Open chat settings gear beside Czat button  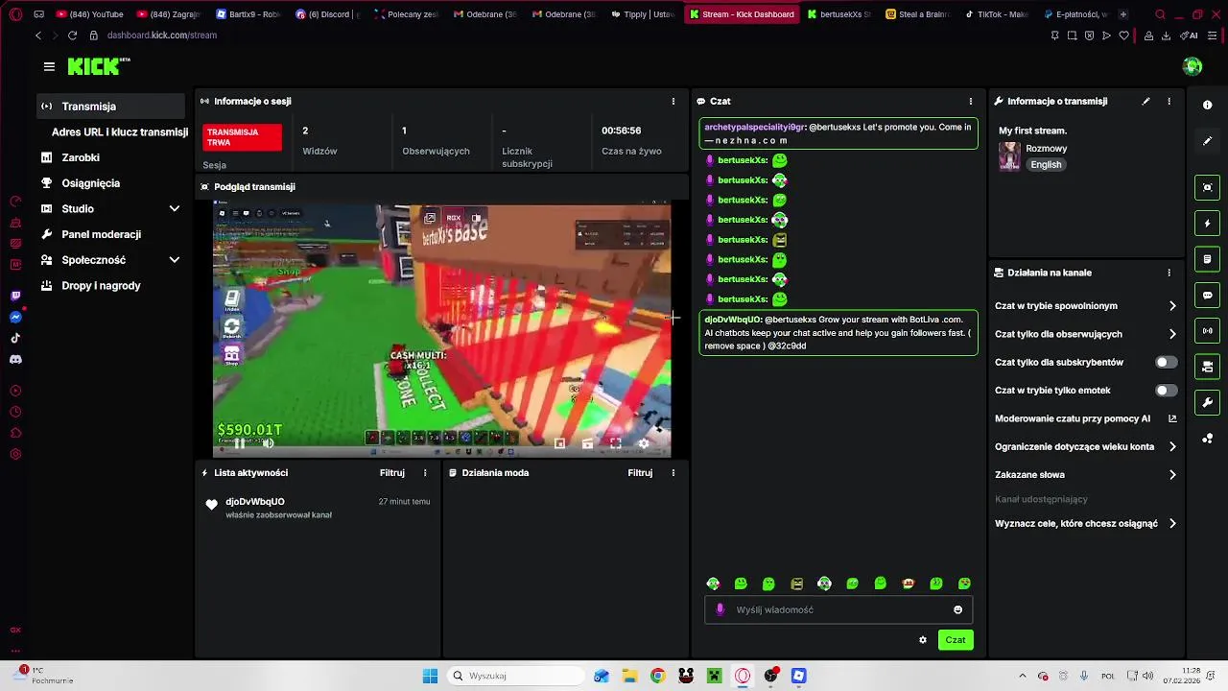click(923, 640)
